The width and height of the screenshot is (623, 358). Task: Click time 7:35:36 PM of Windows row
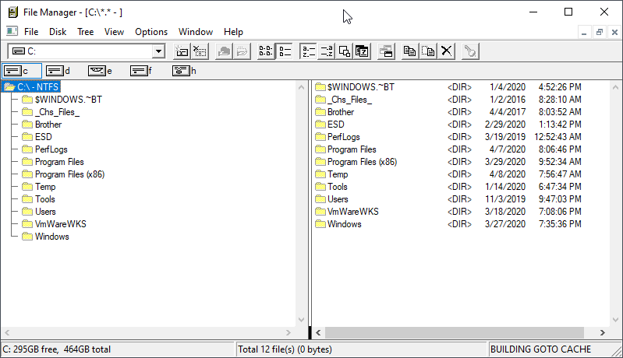pyautogui.click(x=560, y=224)
